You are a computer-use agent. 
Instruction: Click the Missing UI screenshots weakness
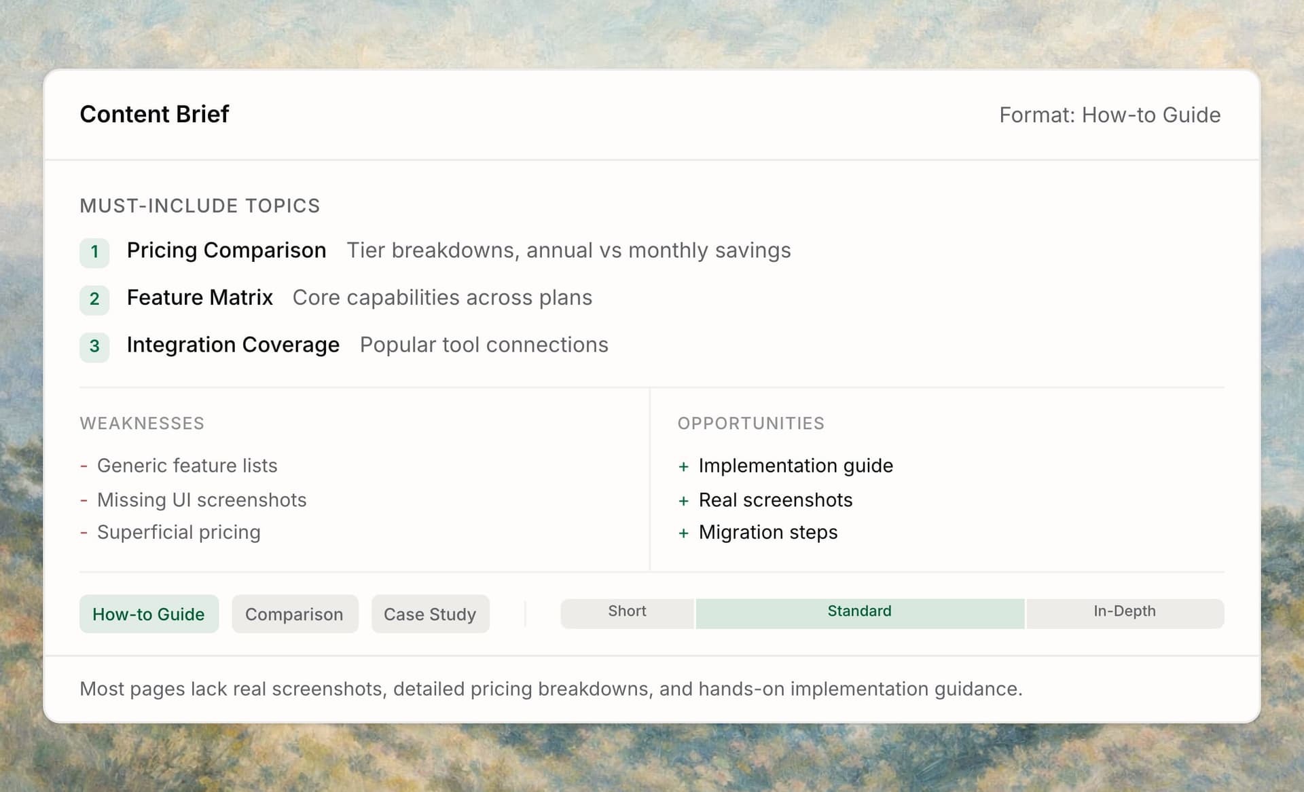tap(202, 500)
